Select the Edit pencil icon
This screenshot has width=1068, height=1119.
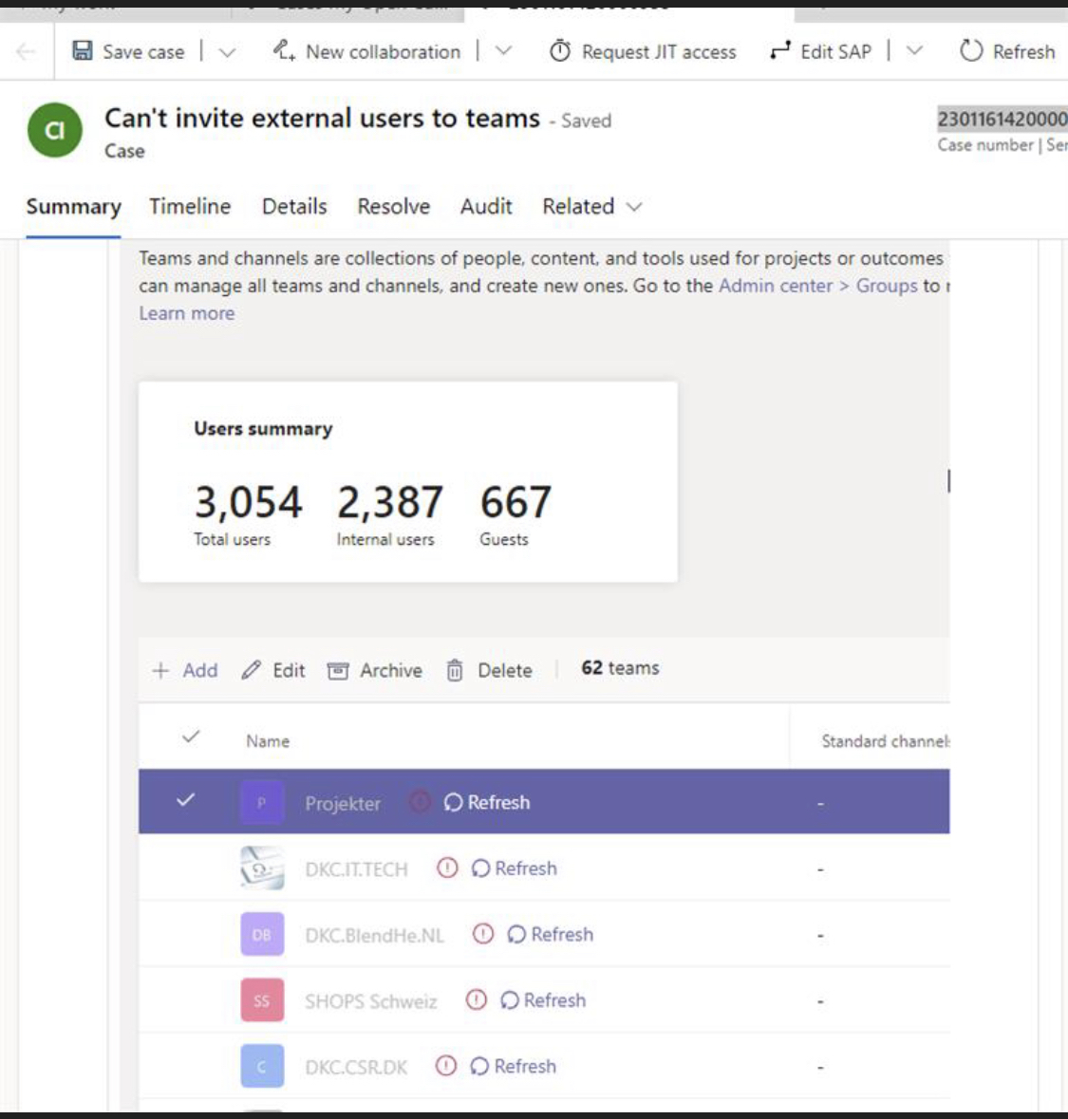coord(249,670)
